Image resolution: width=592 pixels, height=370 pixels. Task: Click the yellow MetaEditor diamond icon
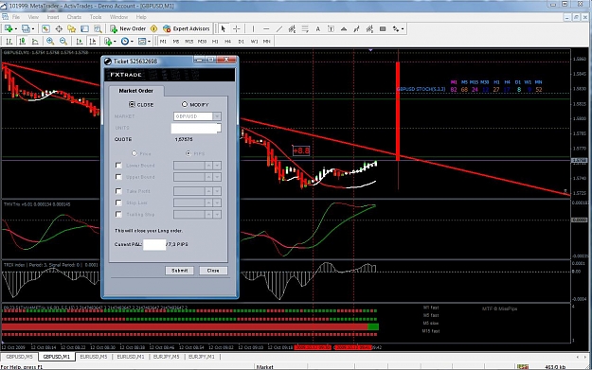[153, 28]
